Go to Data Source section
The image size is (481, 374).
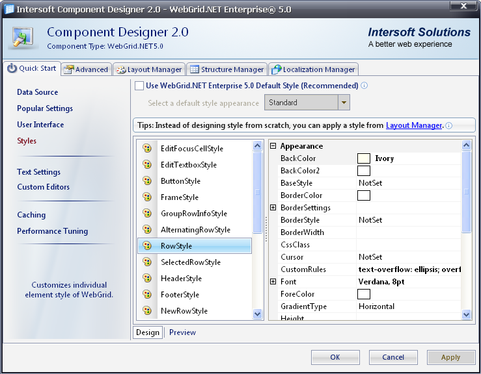pos(37,92)
